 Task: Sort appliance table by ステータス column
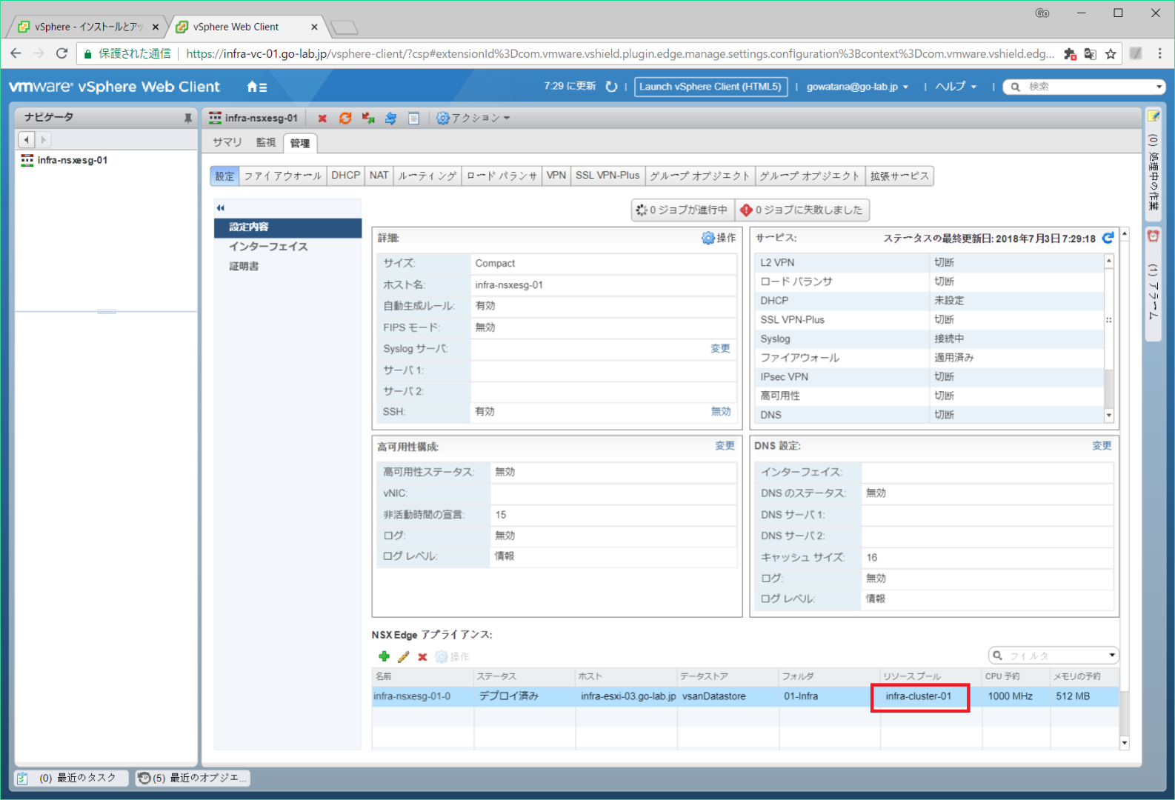pos(525,676)
